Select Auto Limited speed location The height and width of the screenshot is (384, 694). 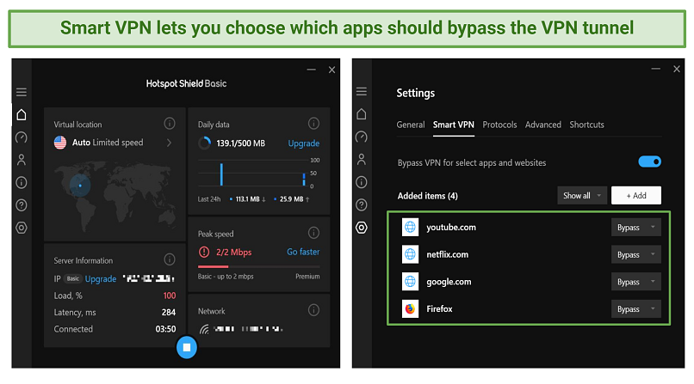point(108,143)
